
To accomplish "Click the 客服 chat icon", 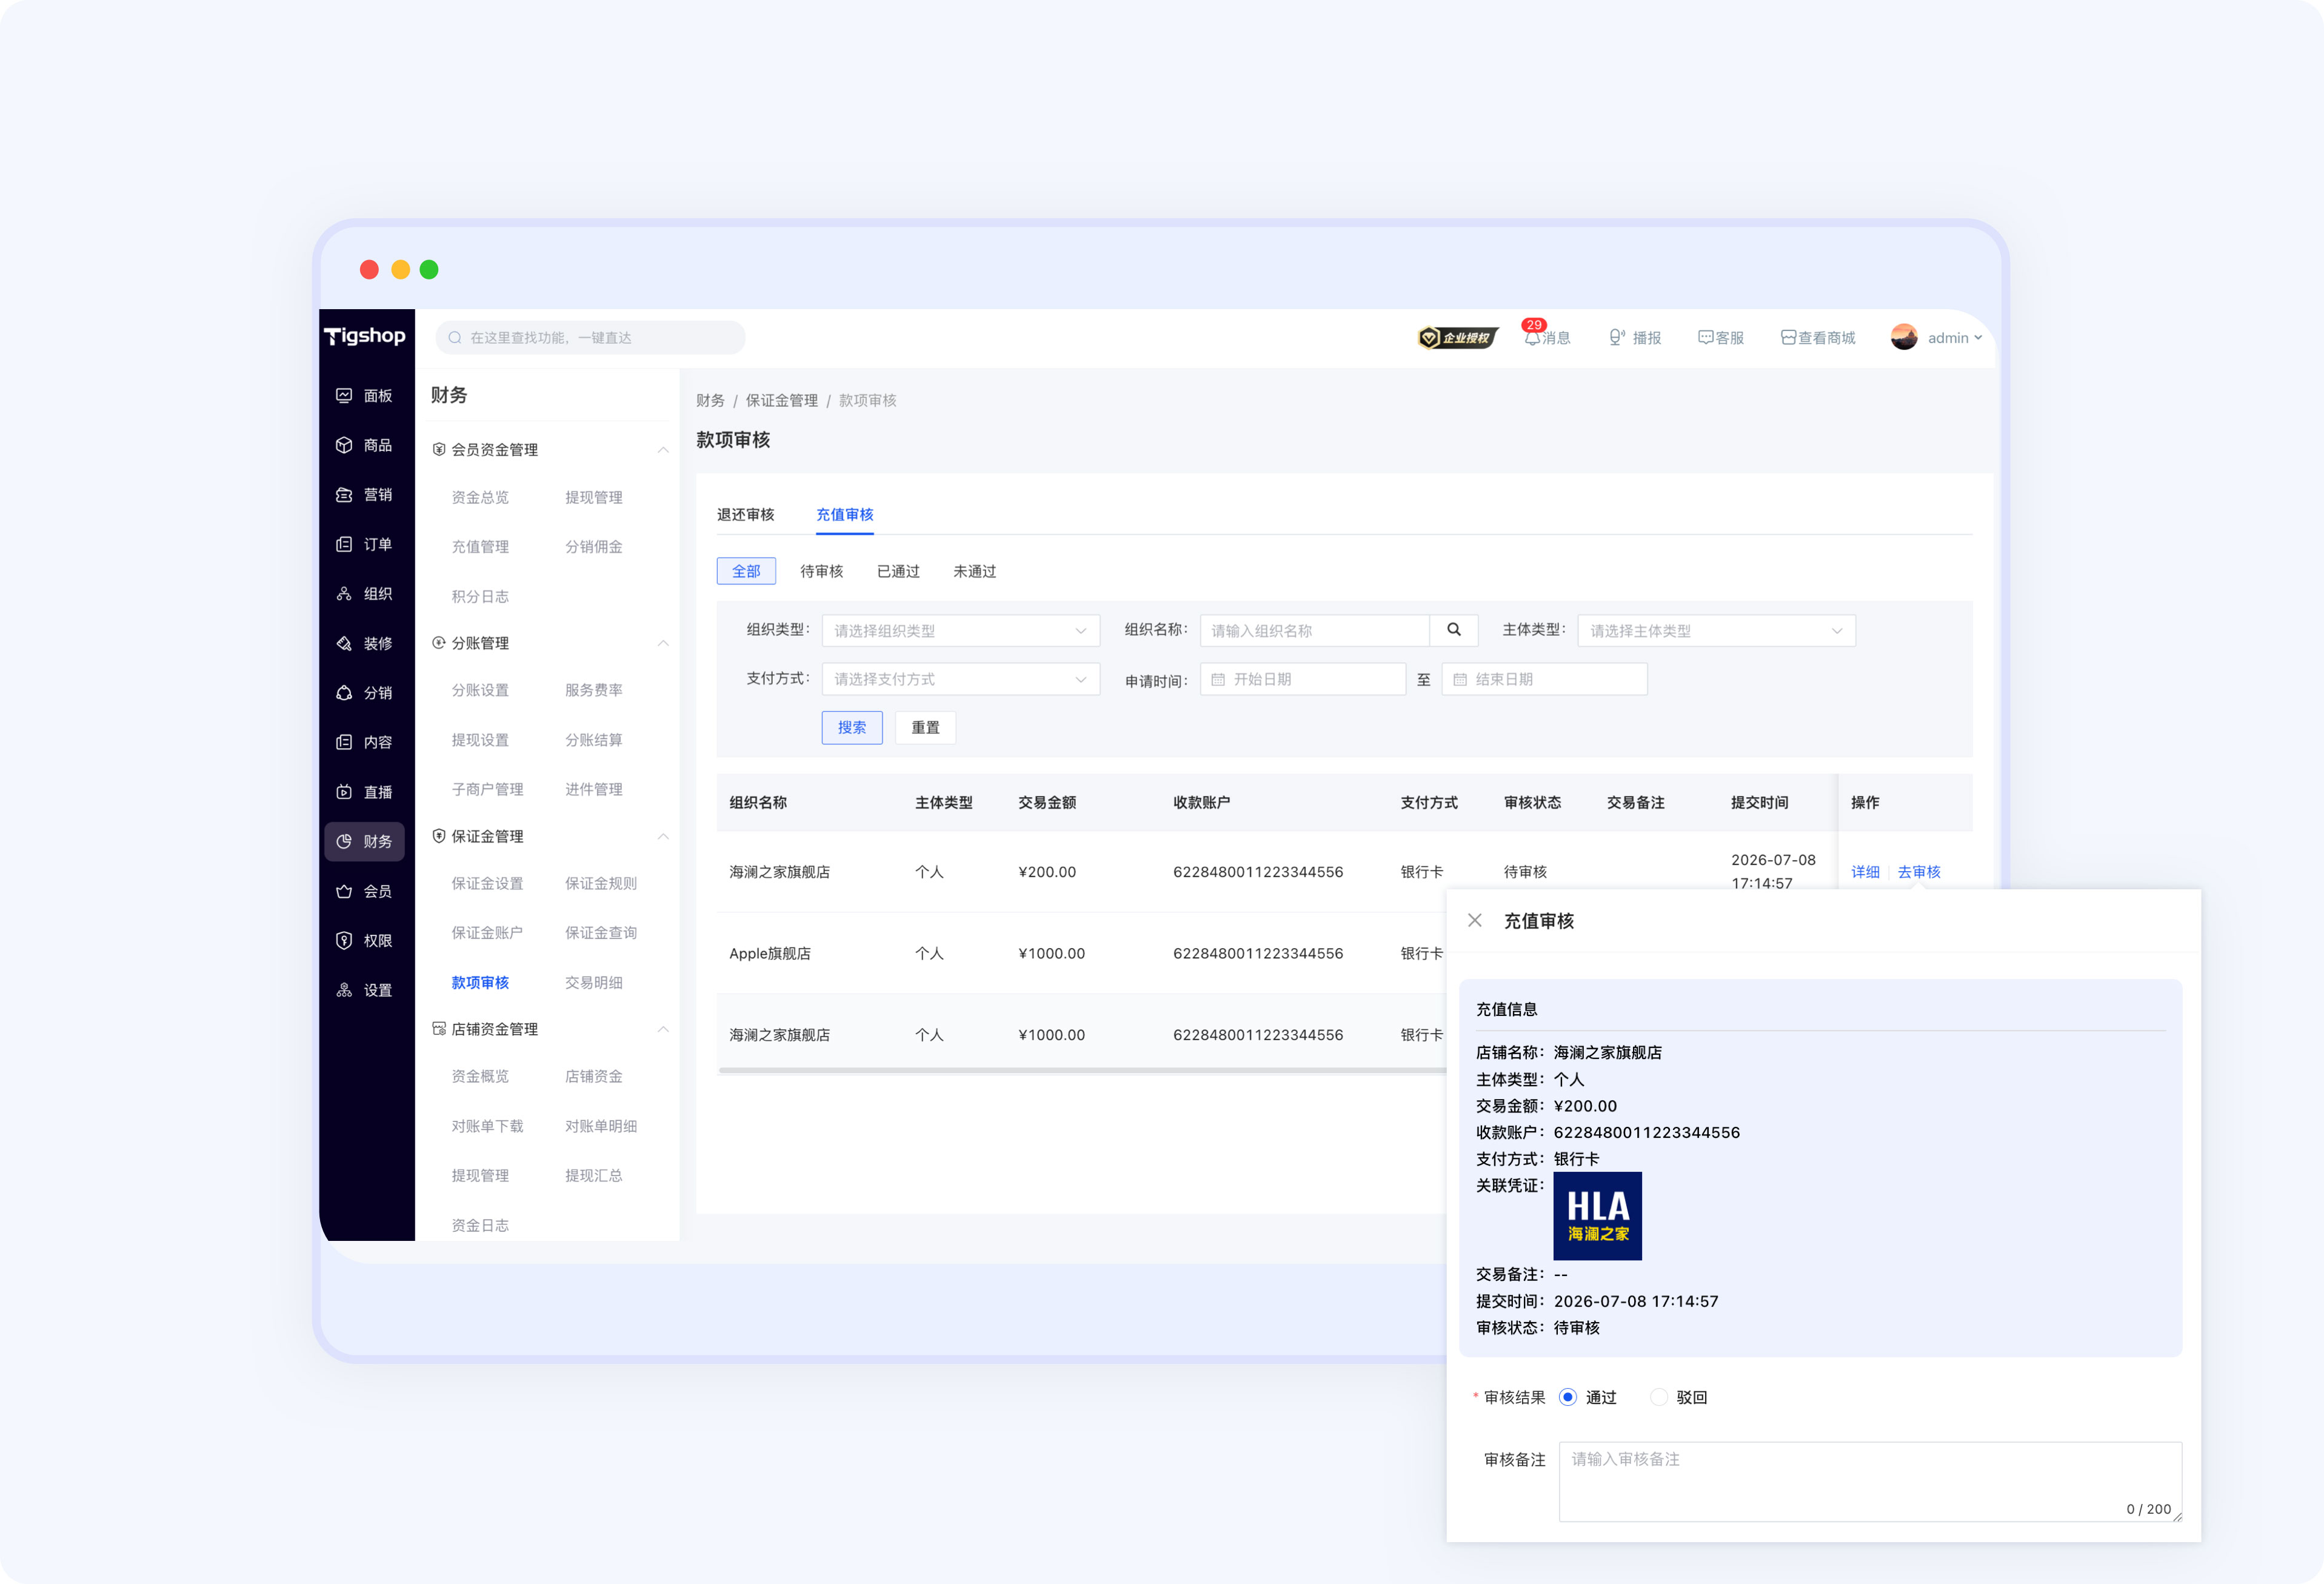I will point(1706,338).
